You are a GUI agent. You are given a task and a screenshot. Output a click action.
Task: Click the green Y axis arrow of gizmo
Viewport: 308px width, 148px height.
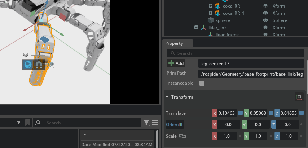[62, 34]
